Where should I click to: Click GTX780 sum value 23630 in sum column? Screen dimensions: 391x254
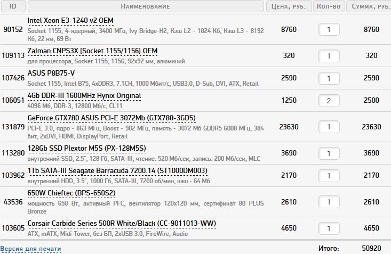[x=371, y=127]
